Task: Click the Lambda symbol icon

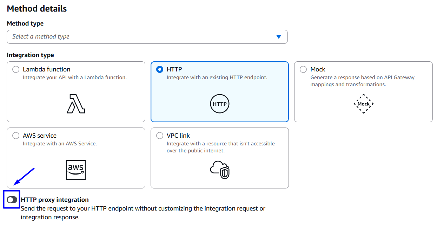Action: pos(76,104)
